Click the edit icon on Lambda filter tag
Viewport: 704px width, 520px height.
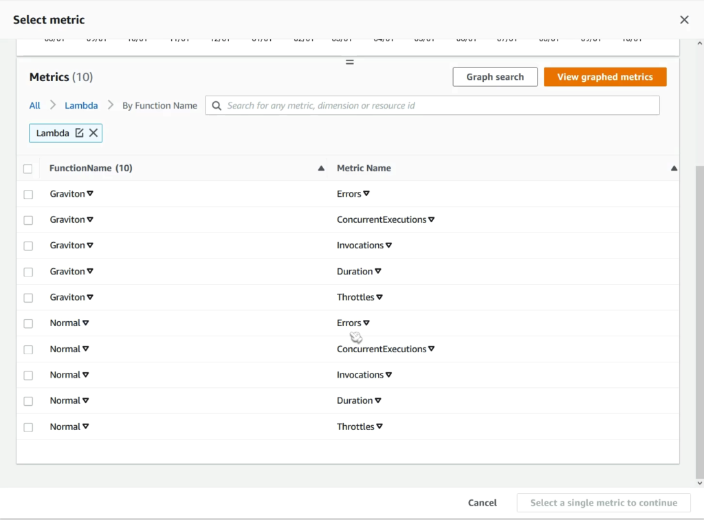click(x=80, y=133)
